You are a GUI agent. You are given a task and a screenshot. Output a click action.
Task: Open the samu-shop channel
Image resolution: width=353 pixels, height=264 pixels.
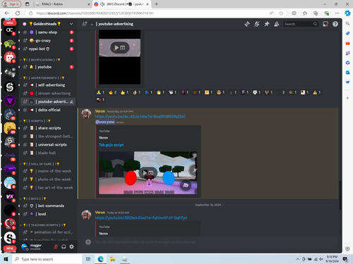click(48, 32)
